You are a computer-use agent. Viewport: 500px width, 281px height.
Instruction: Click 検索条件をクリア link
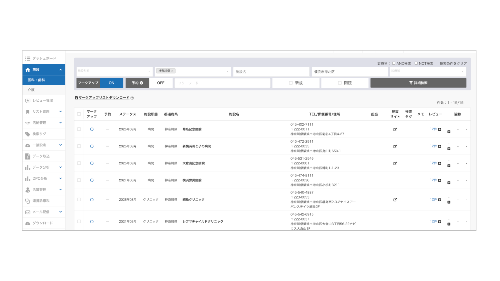[453, 64]
